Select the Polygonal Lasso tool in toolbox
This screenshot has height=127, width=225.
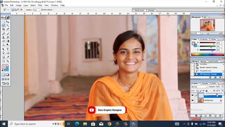pos(4,26)
